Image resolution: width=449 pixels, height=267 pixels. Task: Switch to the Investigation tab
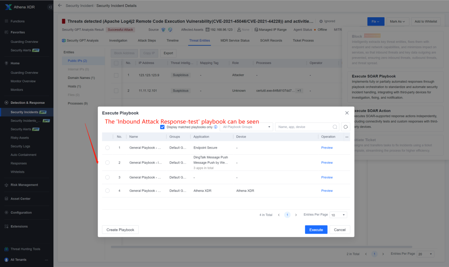tap(118, 41)
